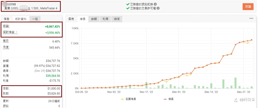
Task: Show the 利潤 chart tab
Action: (x=105, y=19)
